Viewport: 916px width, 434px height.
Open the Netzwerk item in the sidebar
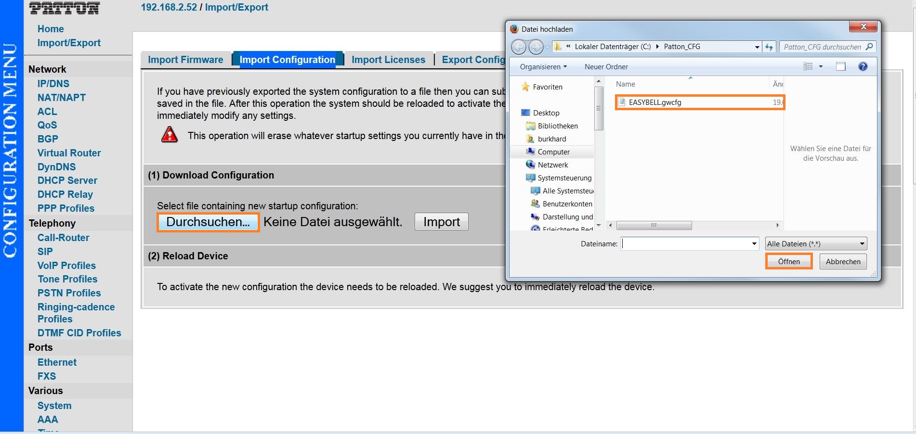(x=552, y=165)
